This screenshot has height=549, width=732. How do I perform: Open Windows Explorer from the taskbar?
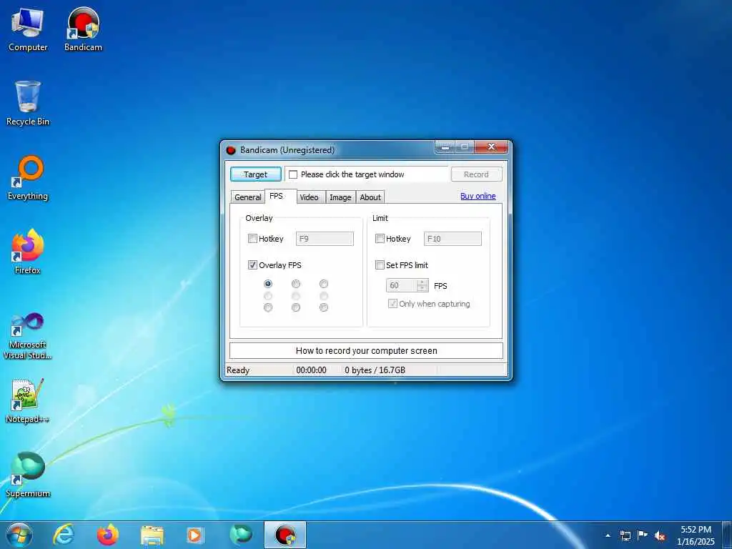tap(152, 535)
